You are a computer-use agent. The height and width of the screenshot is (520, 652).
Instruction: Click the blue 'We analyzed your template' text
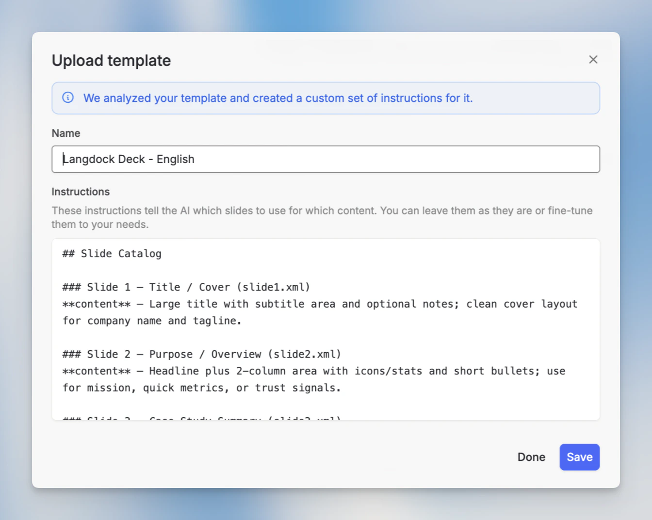pyautogui.click(x=278, y=97)
